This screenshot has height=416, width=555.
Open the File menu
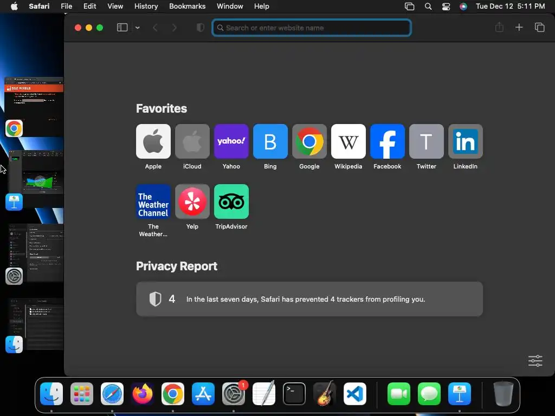tap(66, 6)
